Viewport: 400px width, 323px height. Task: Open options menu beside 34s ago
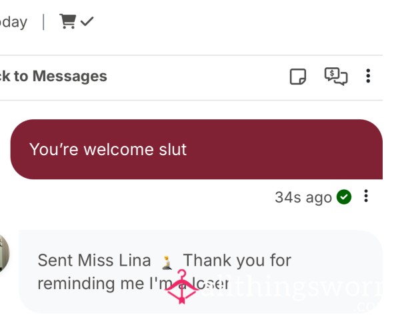[x=366, y=196]
